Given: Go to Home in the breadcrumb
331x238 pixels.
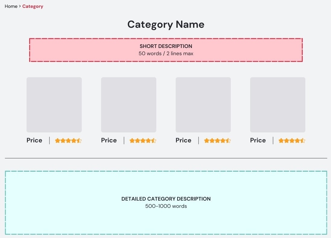Looking at the screenshot, I should [x=11, y=6].
